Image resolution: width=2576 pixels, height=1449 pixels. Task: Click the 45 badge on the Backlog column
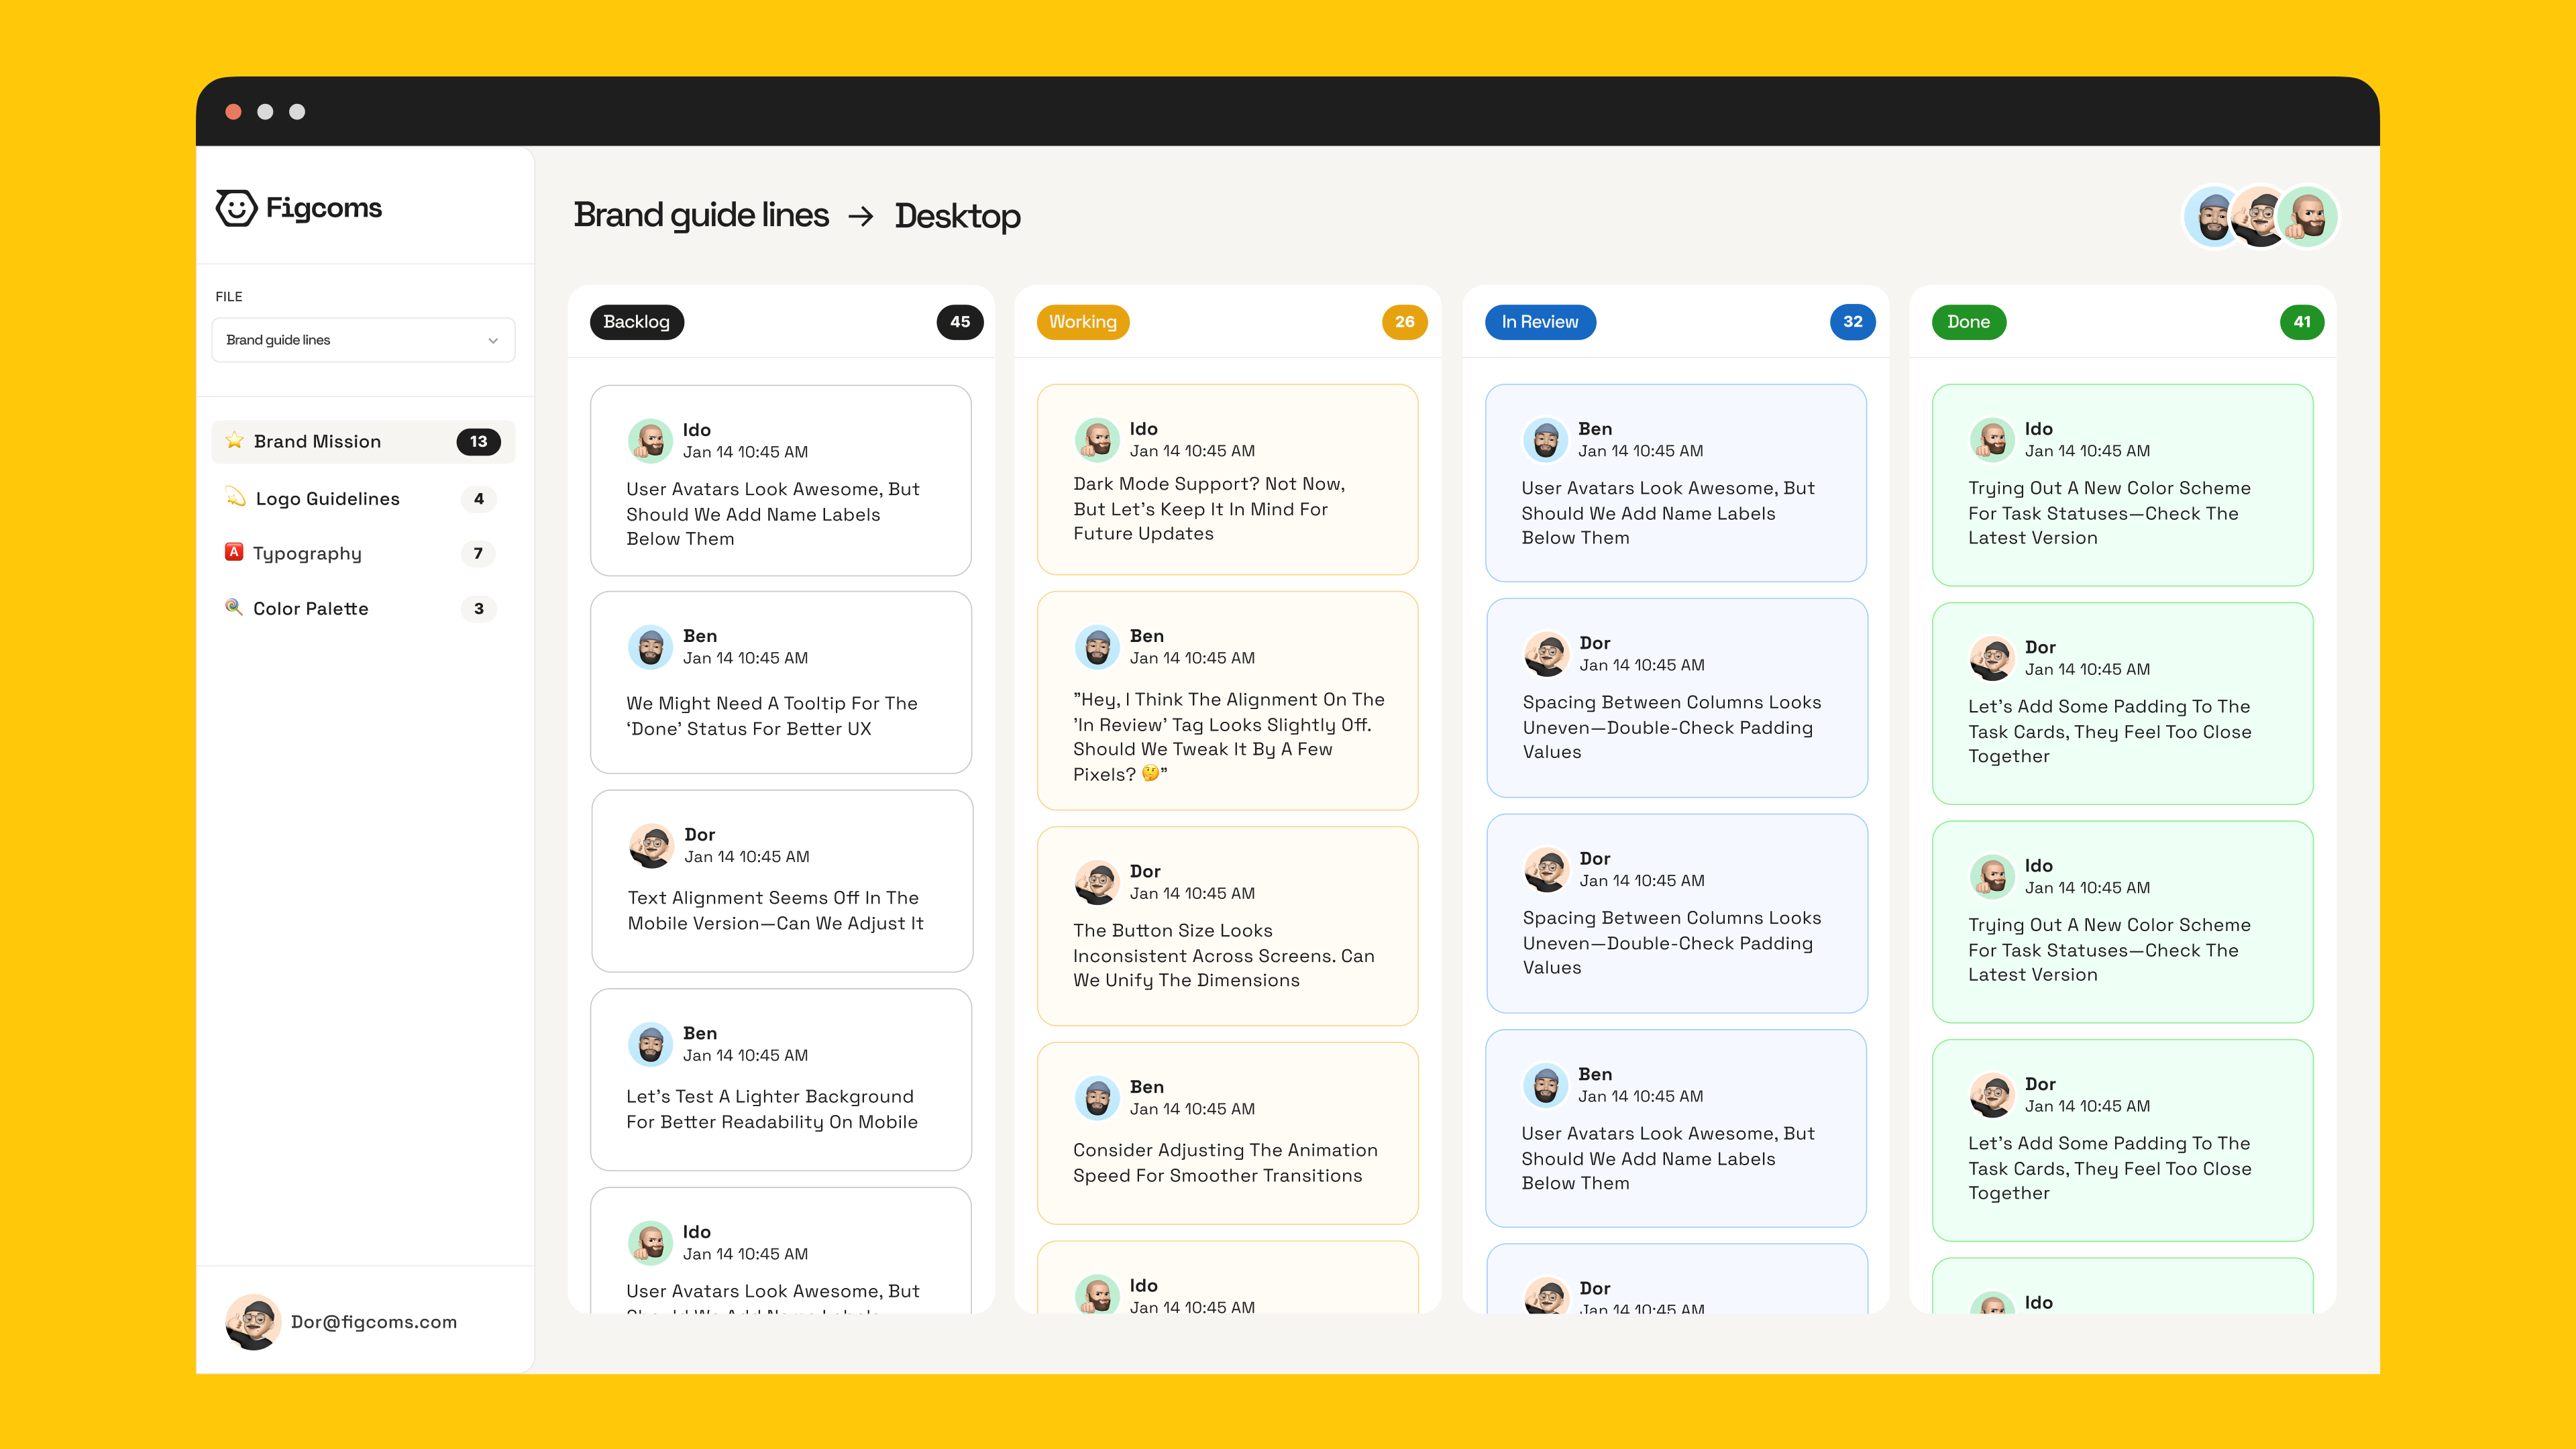pyautogui.click(x=959, y=322)
